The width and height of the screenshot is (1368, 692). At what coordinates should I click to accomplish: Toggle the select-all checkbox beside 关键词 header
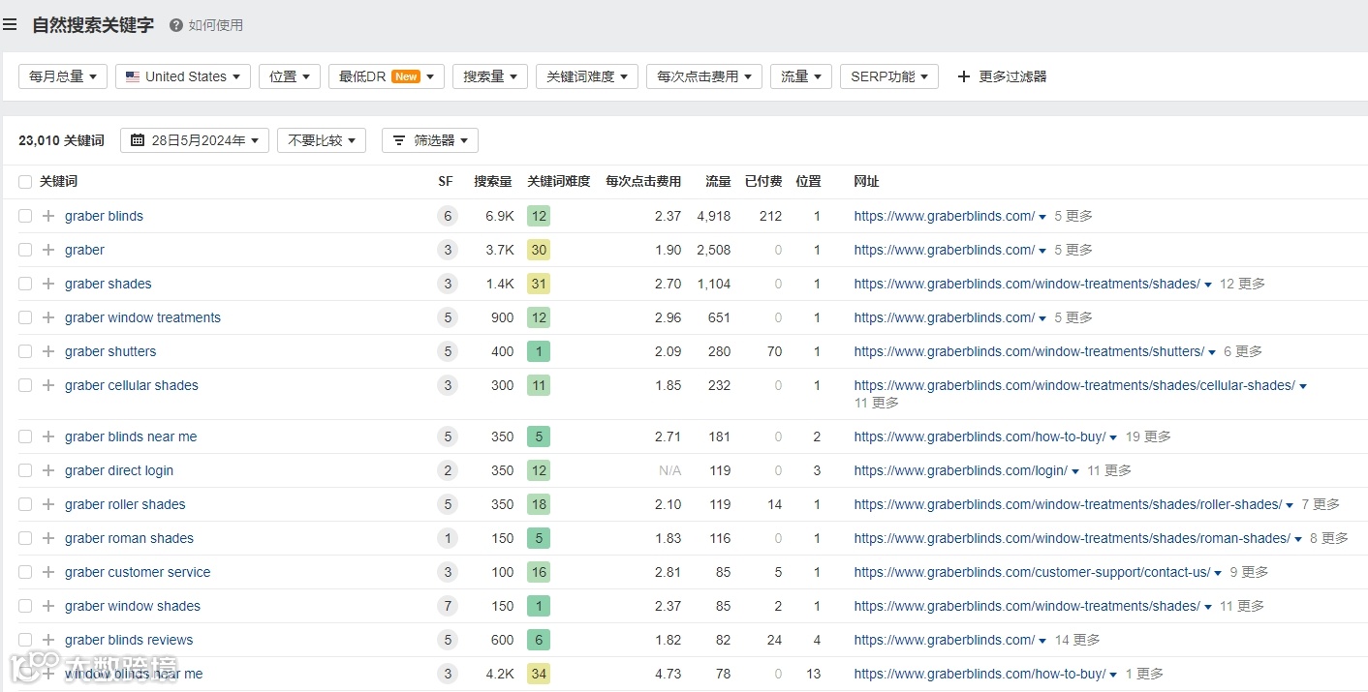pos(25,181)
